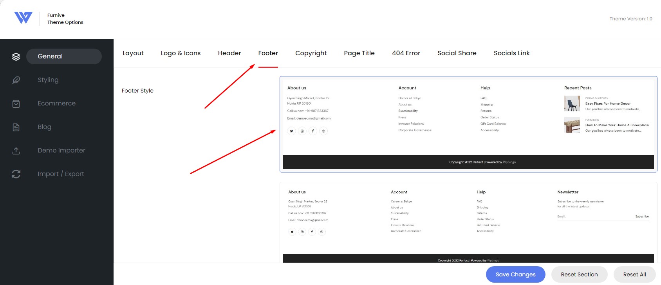Viewport: 661px width, 285px height.
Task: Click the Ecommerce shopping bag icon
Action: (x=16, y=103)
